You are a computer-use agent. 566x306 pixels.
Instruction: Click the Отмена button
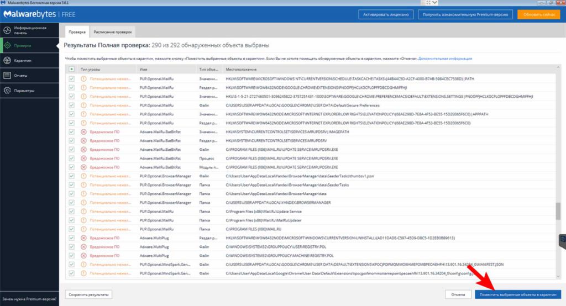click(458, 294)
